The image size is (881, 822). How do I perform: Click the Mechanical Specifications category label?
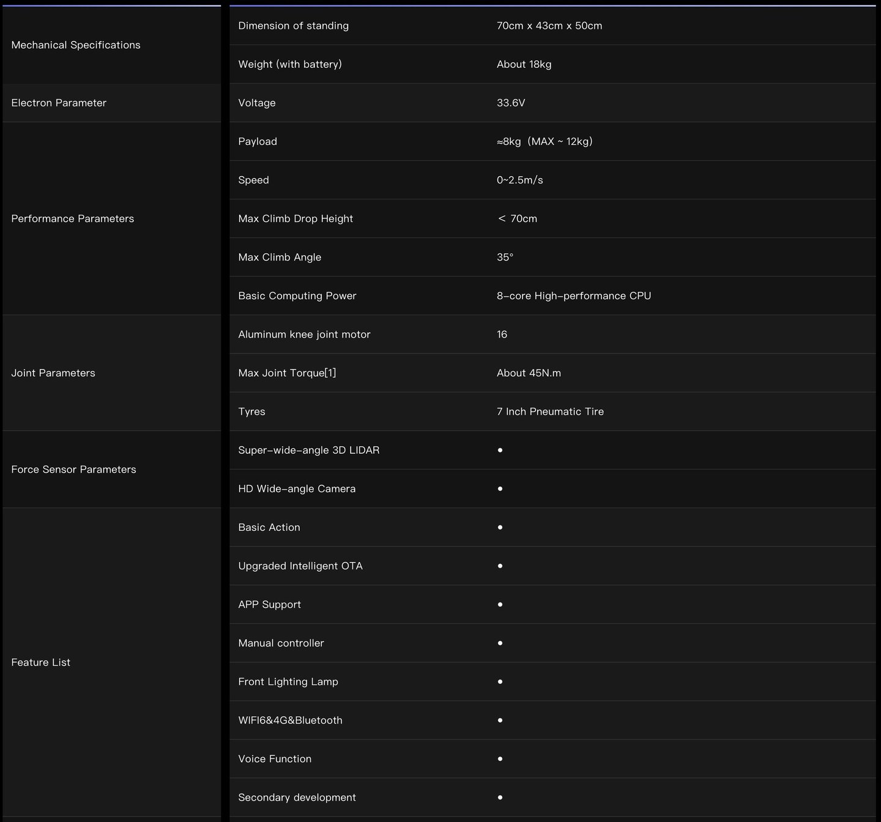[76, 45]
